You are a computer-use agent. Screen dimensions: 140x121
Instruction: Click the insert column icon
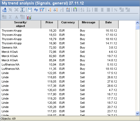[x=50, y=10]
